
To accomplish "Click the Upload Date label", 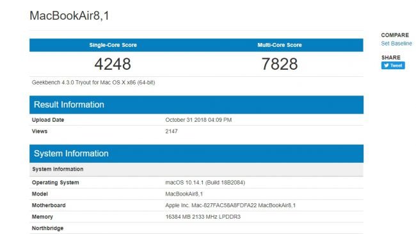I will coord(48,120).
